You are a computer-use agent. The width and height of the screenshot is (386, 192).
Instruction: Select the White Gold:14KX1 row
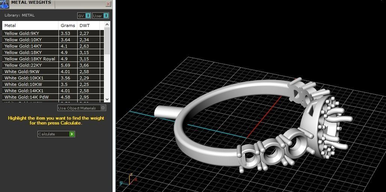pyautogui.click(x=53, y=91)
